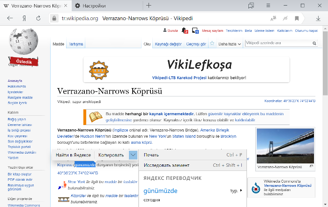Switch to the Настройки tab
Viewport: 328px width, 207px height.
pyautogui.click(x=94, y=6)
